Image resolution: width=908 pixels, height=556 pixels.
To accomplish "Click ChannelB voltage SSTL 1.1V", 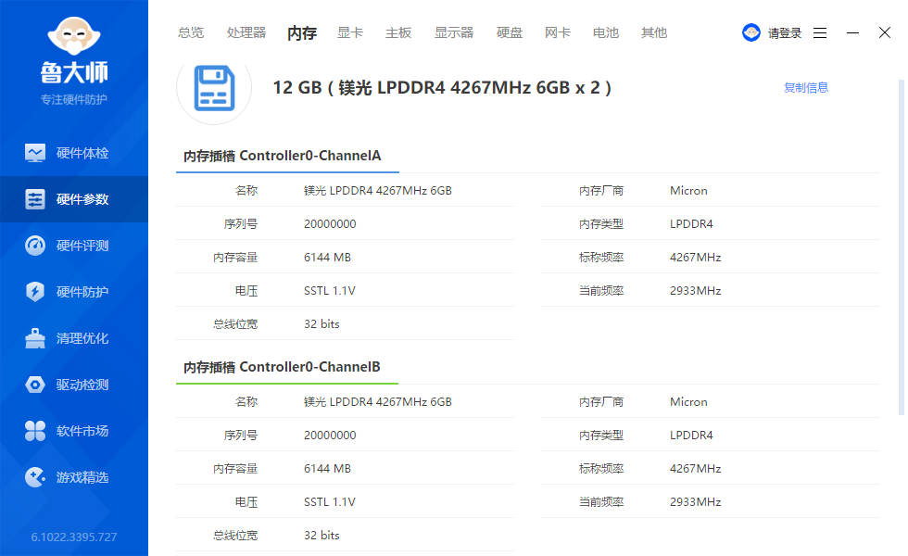I will pos(330,502).
